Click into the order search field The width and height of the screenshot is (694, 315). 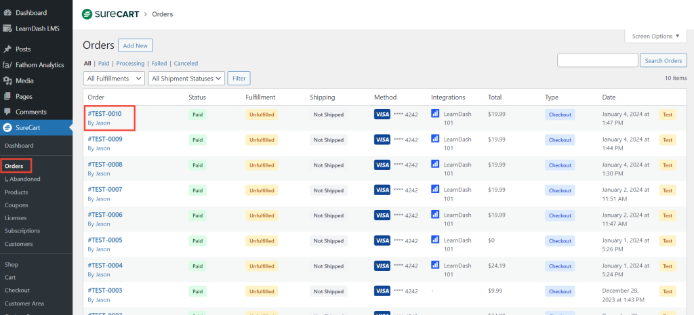pos(597,60)
